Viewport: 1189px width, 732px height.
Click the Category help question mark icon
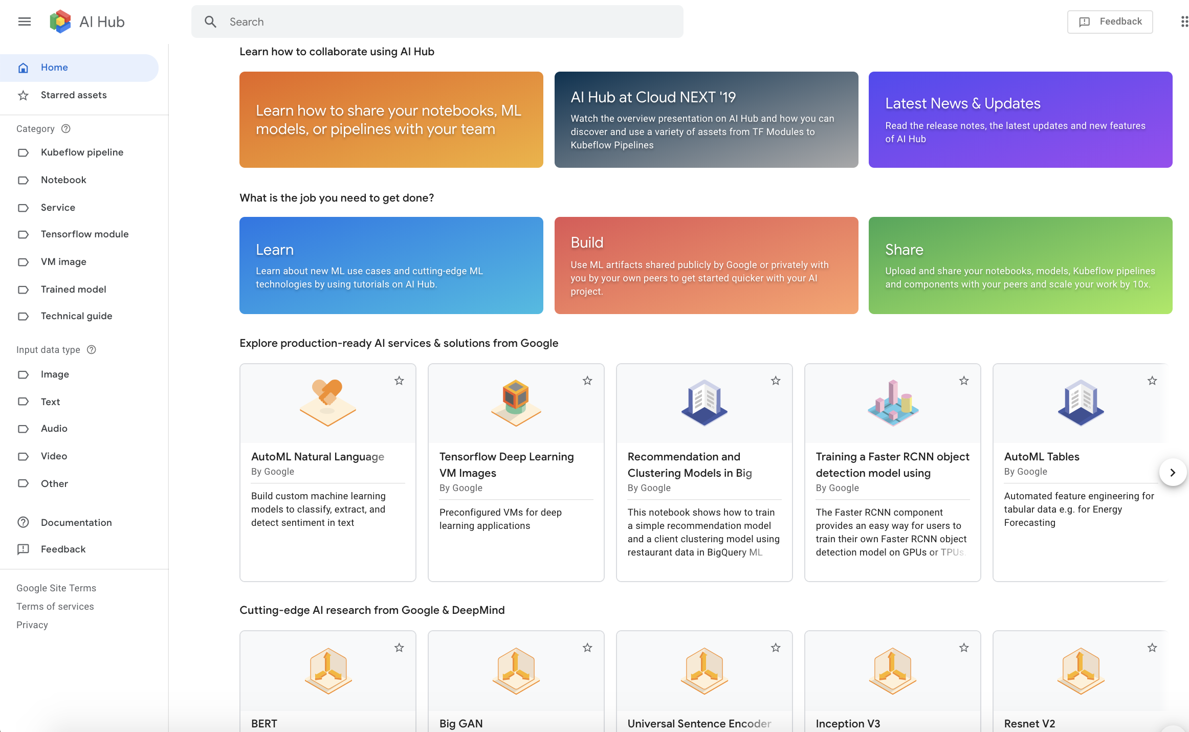(65, 128)
